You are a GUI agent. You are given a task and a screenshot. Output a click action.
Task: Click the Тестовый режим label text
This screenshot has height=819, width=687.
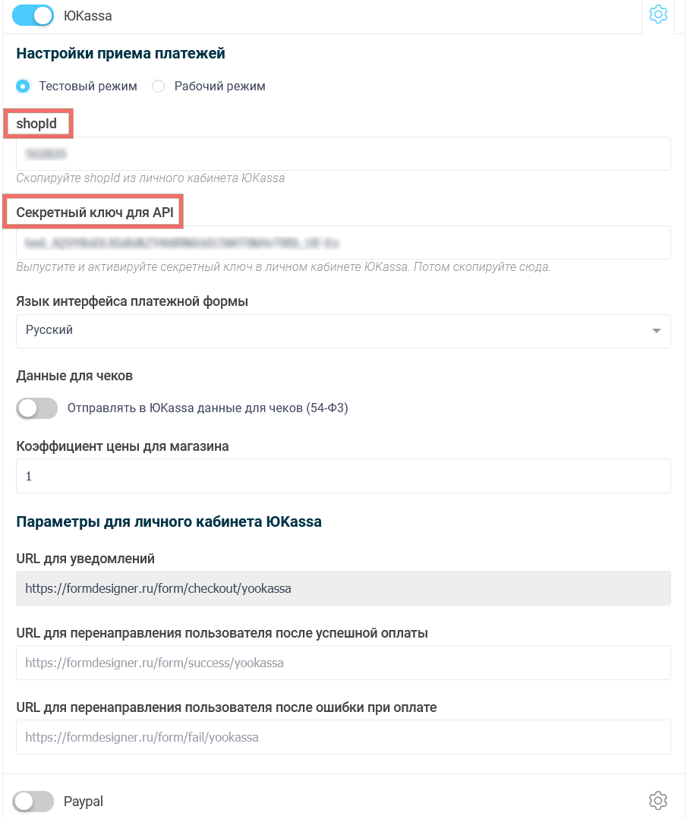point(88,87)
